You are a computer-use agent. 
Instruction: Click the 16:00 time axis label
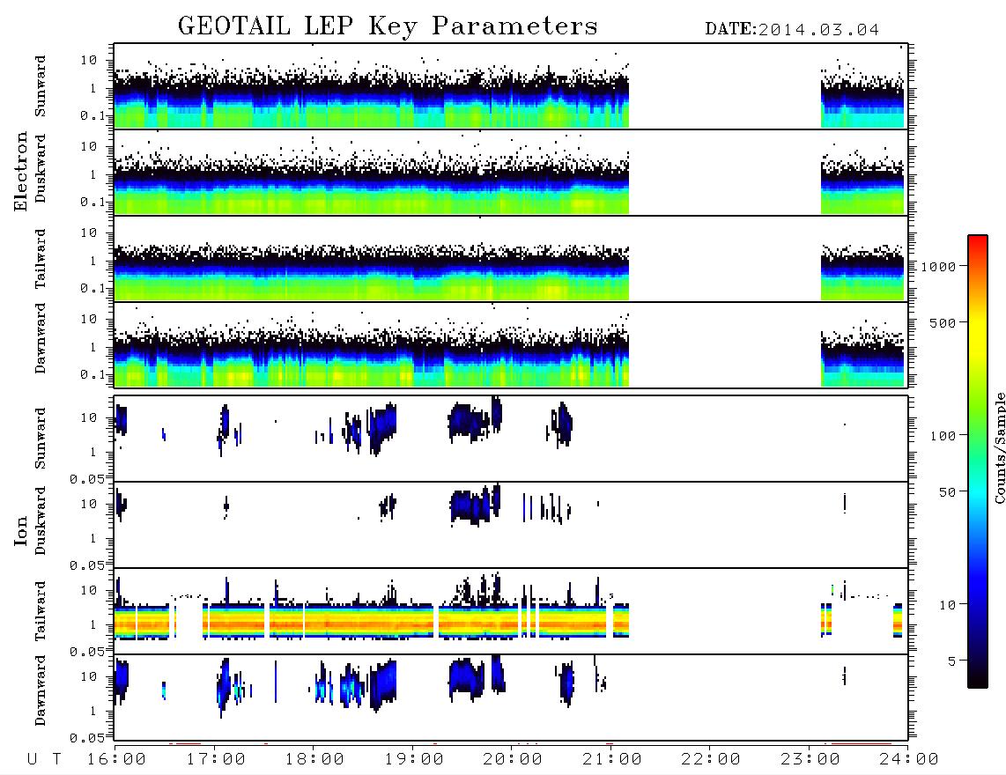point(116,759)
